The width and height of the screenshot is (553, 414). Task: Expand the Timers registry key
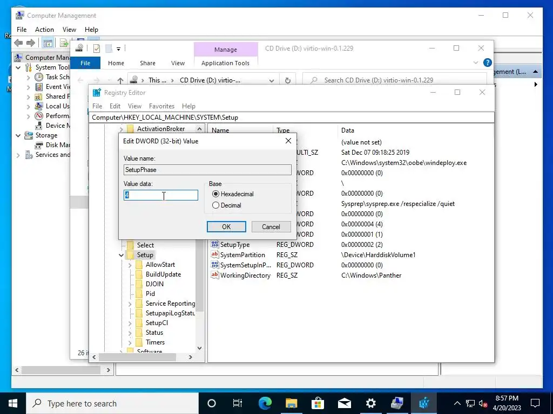tap(130, 342)
